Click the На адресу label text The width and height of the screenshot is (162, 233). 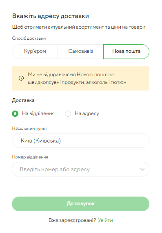[x=87, y=113]
